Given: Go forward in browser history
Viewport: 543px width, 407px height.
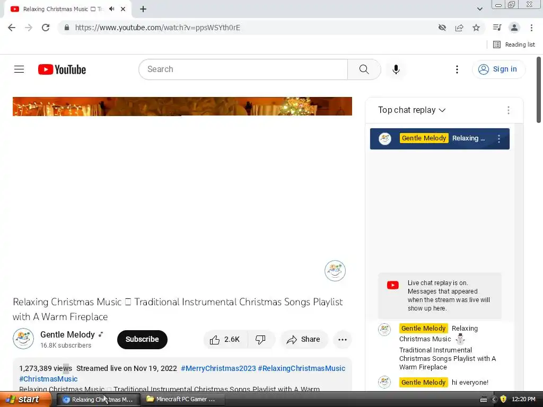Looking at the screenshot, I should 29,28.
